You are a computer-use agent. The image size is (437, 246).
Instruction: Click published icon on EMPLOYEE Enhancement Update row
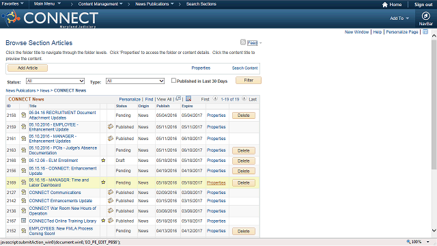tap(111, 126)
